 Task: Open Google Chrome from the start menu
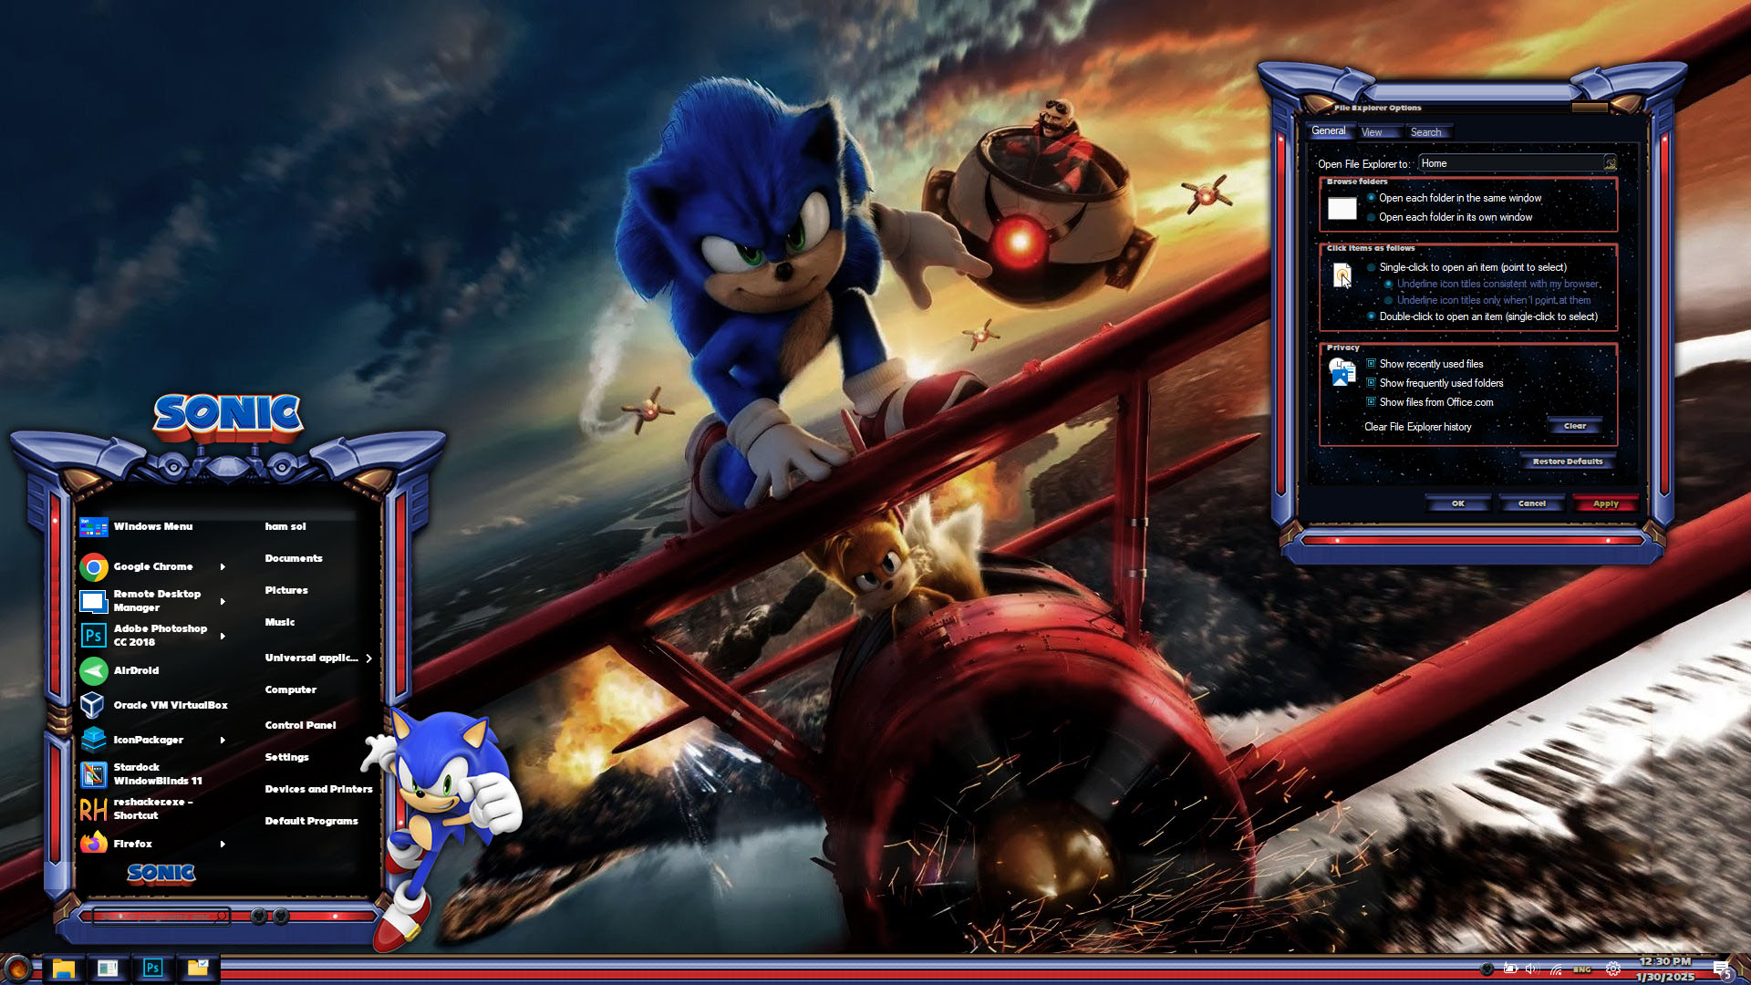153,567
